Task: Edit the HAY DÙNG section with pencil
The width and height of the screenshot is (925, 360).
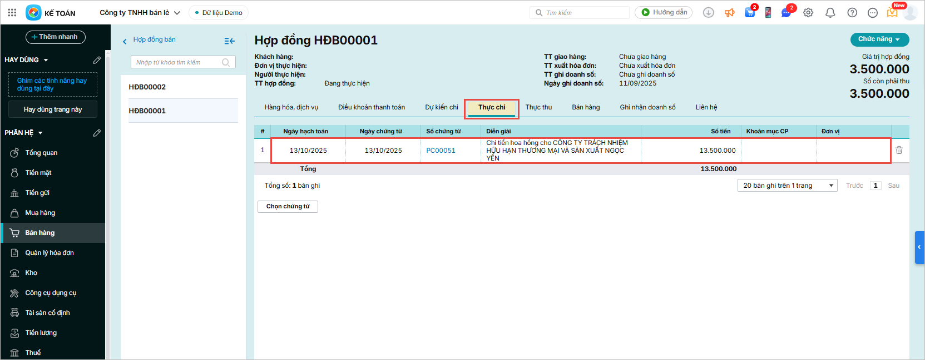Action: [x=97, y=60]
